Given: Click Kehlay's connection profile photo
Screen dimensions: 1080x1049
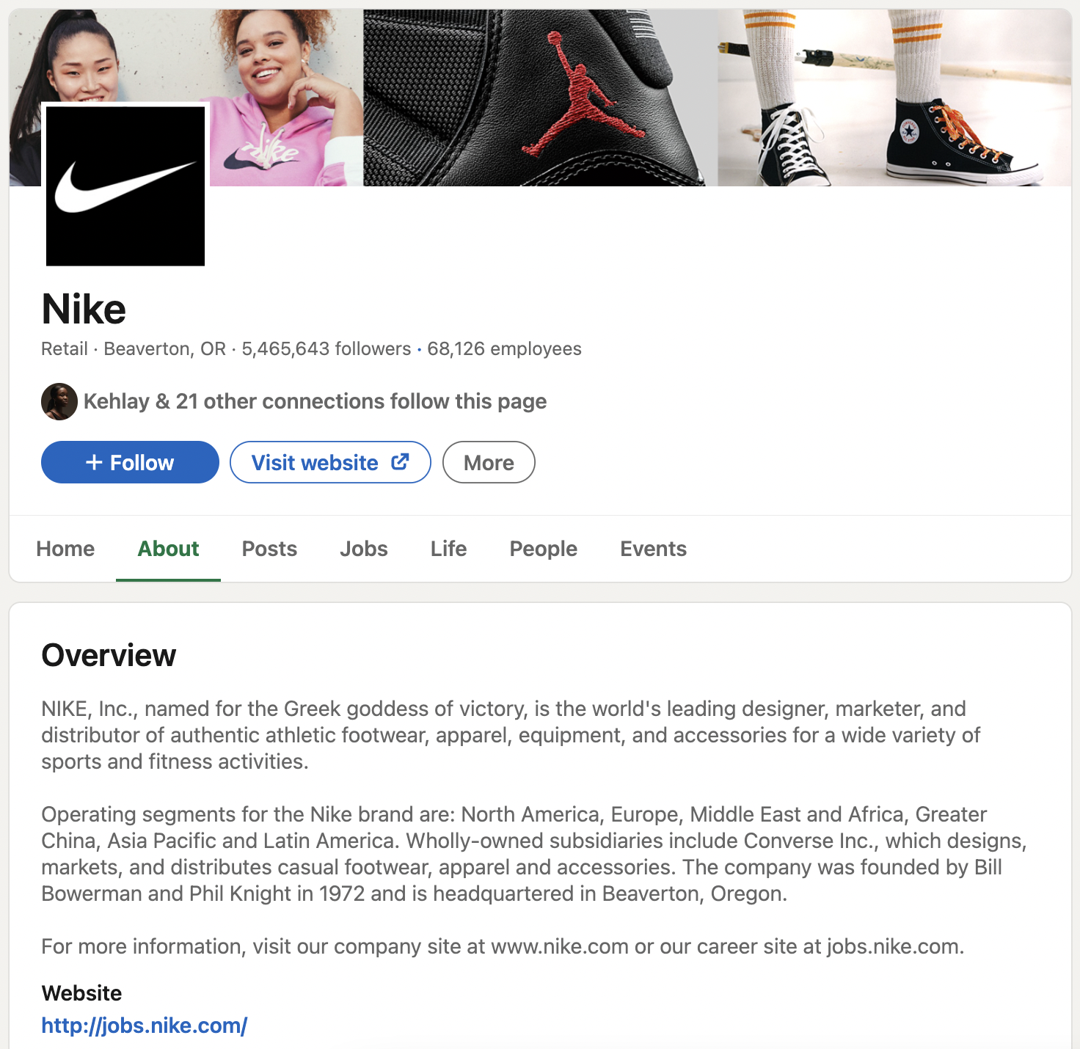Looking at the screenshot, I should [59, 401].
